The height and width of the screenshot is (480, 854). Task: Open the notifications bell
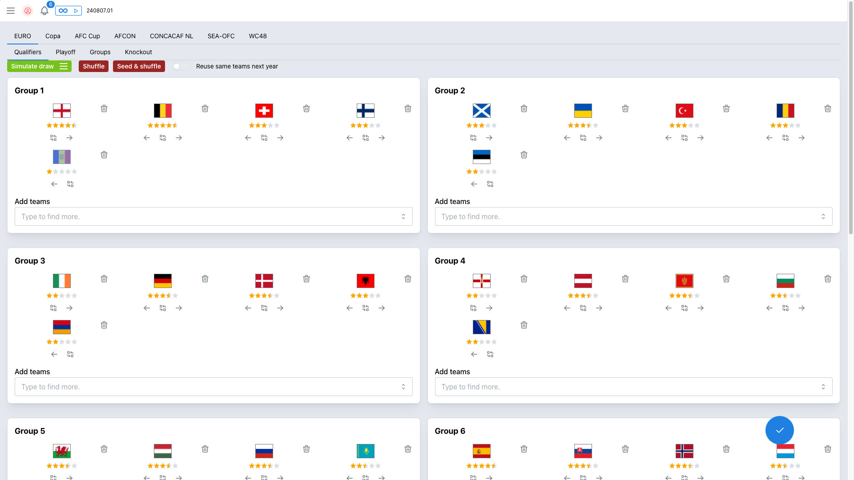[44, 11]
